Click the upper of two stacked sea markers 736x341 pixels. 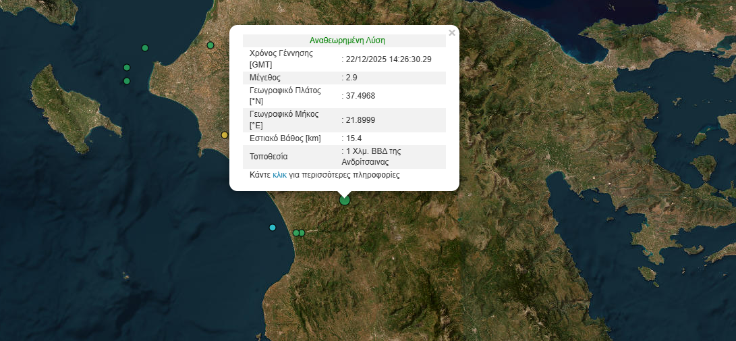coord(127,68)
